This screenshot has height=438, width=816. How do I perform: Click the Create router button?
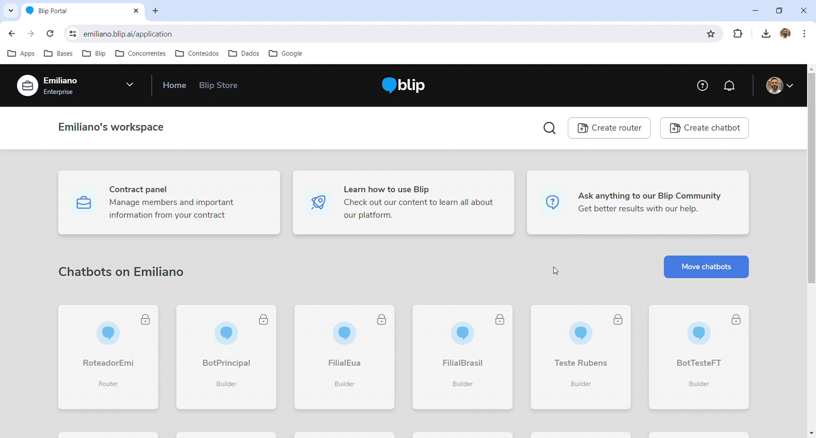point(609,128)
